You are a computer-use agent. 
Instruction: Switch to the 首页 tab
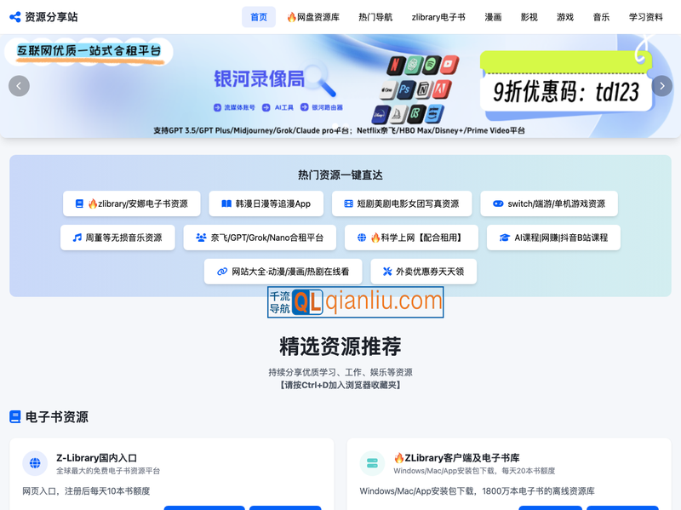pyautogui.click(x=258, y=15)
